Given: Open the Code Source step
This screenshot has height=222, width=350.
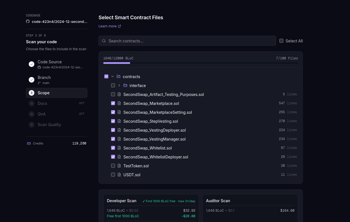Looking at the screenshot, I should click(57, 64).
